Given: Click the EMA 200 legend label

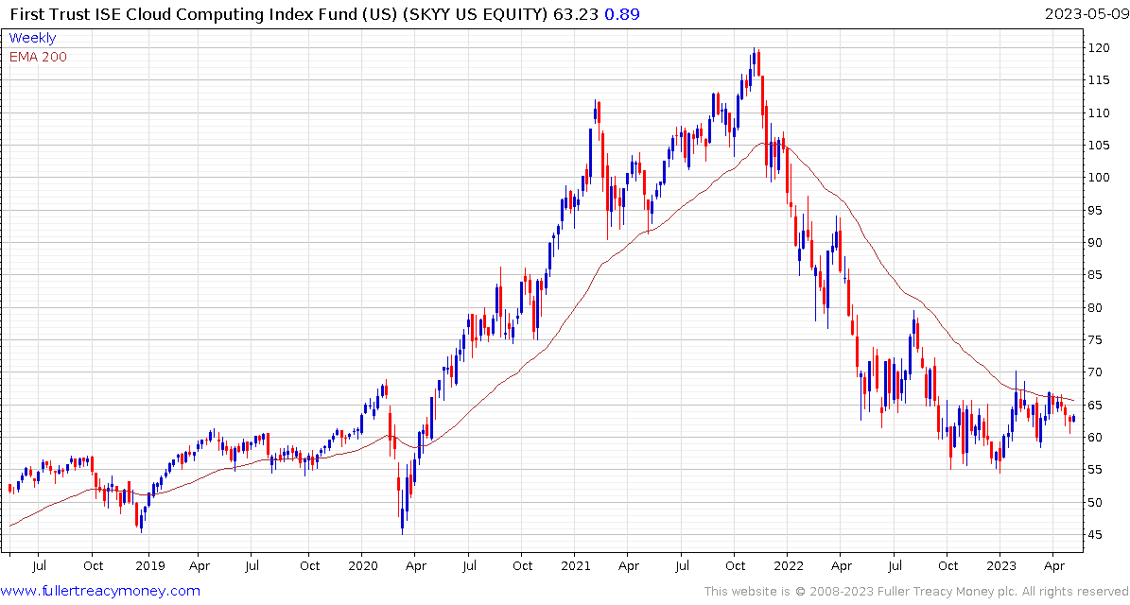Looking at the screenshot, I should pos(38,57).
